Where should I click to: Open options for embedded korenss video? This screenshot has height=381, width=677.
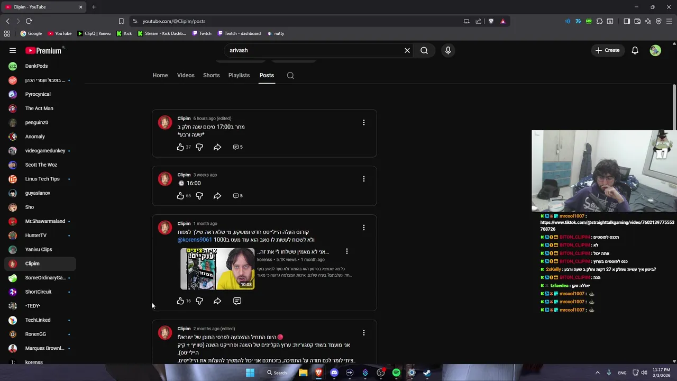[346, 251]
